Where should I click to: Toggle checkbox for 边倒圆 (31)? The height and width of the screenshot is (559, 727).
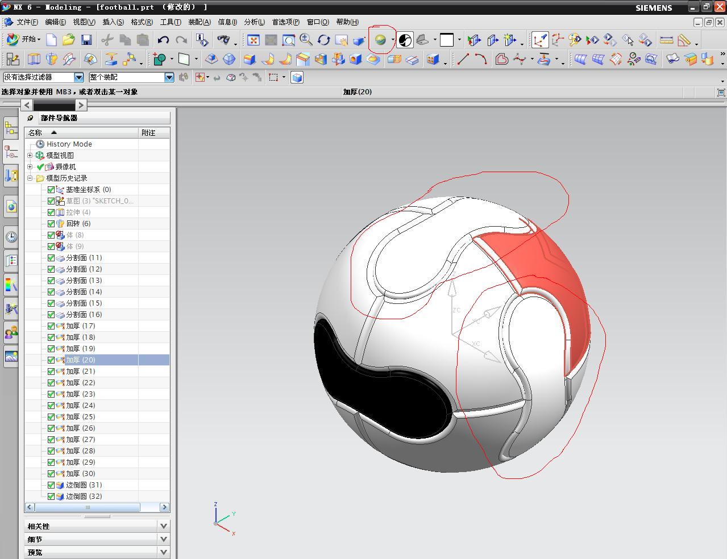pyautogui.click(x=51, y=485)
